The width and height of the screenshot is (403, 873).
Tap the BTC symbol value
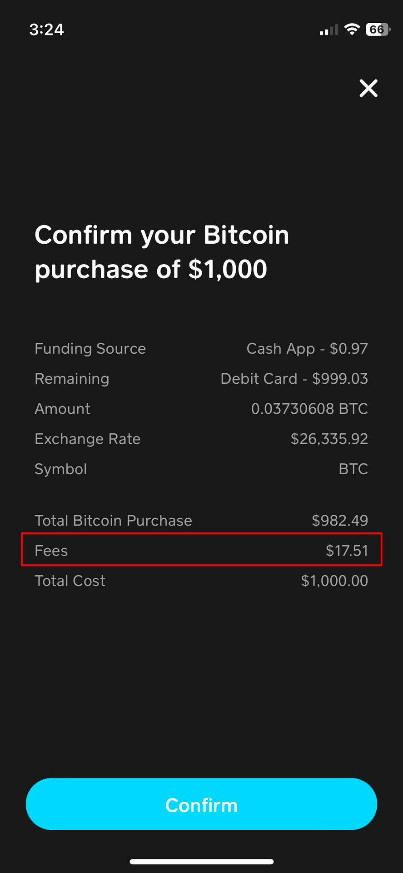[x=353, y=469]
